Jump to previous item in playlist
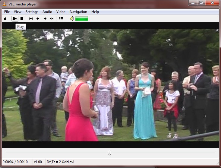The height and width of the screenshot is (168, 221). [31, 19]
